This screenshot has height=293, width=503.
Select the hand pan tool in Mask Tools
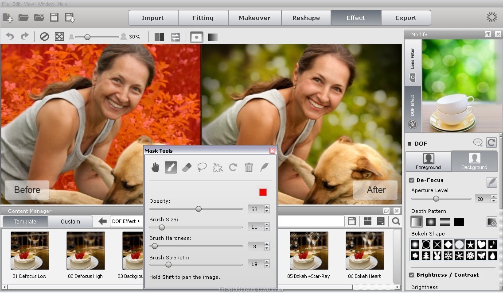coord(155,167)
